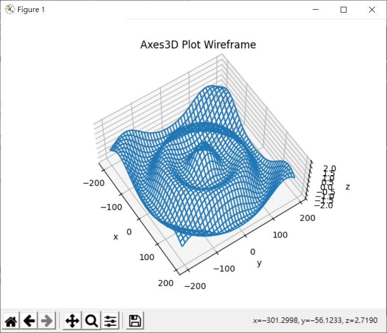387x333 pixels.
Task: Maximize the Figure 1 window
Action: (344, 9)
